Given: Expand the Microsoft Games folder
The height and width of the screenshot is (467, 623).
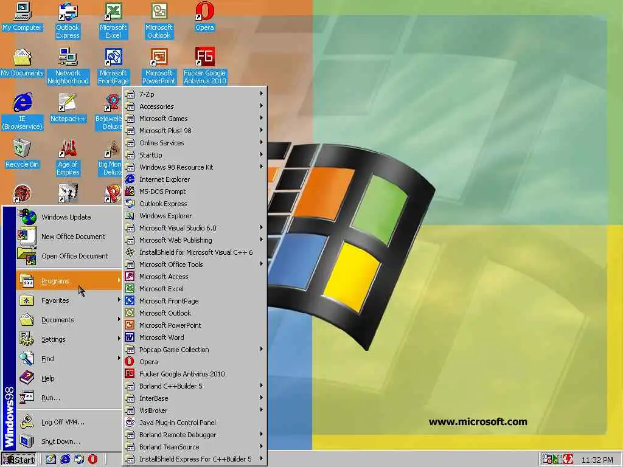Looking at the screenshot, I should [x=195, y=119].
